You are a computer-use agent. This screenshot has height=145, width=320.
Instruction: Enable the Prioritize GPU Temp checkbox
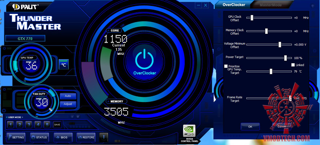tap(226, 66)
